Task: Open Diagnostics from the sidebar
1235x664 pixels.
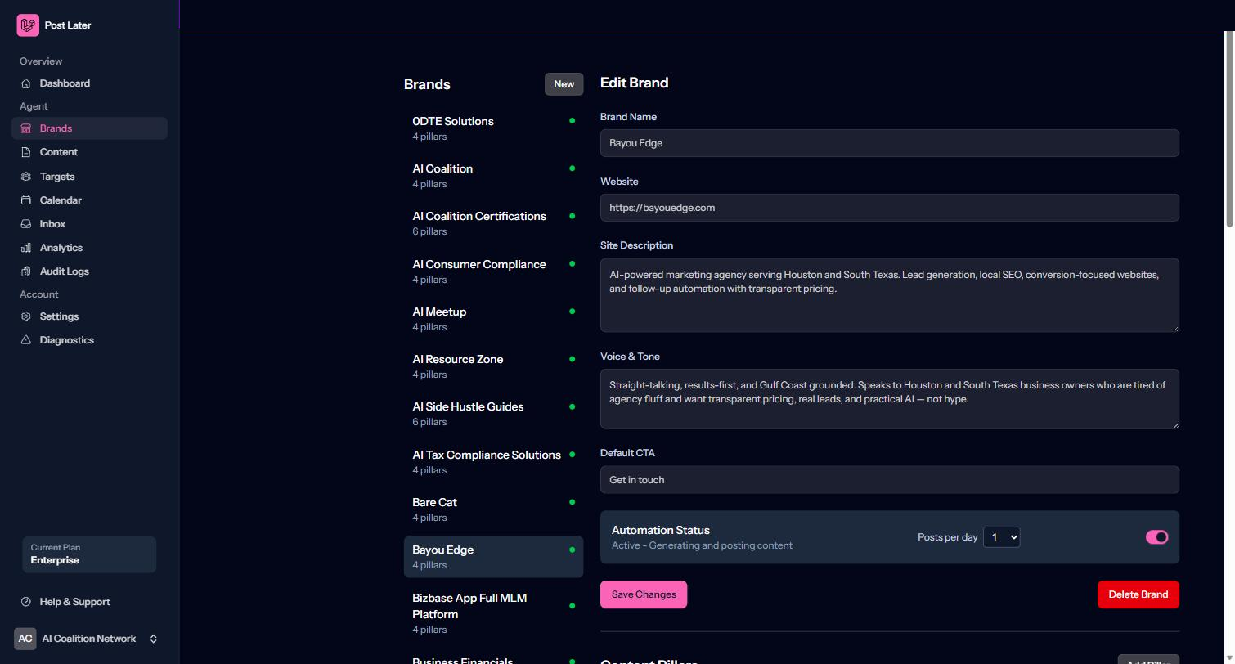Action: [x=89, y=340]
